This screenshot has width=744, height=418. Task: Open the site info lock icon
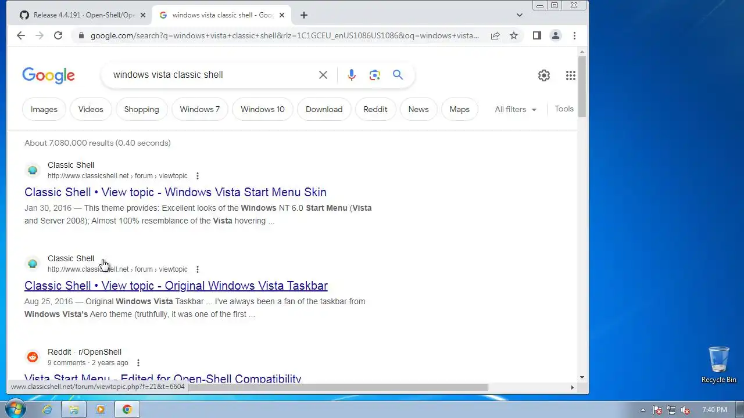(81, 35)
